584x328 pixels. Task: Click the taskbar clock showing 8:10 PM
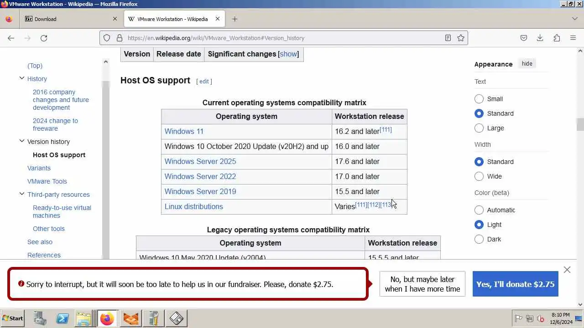(x=561, y=318)
